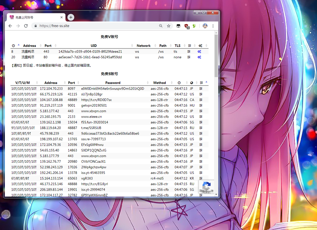Open the Chrome profile avatar
The height and width of the screenshot is (230, 317).
coord(205,26)
